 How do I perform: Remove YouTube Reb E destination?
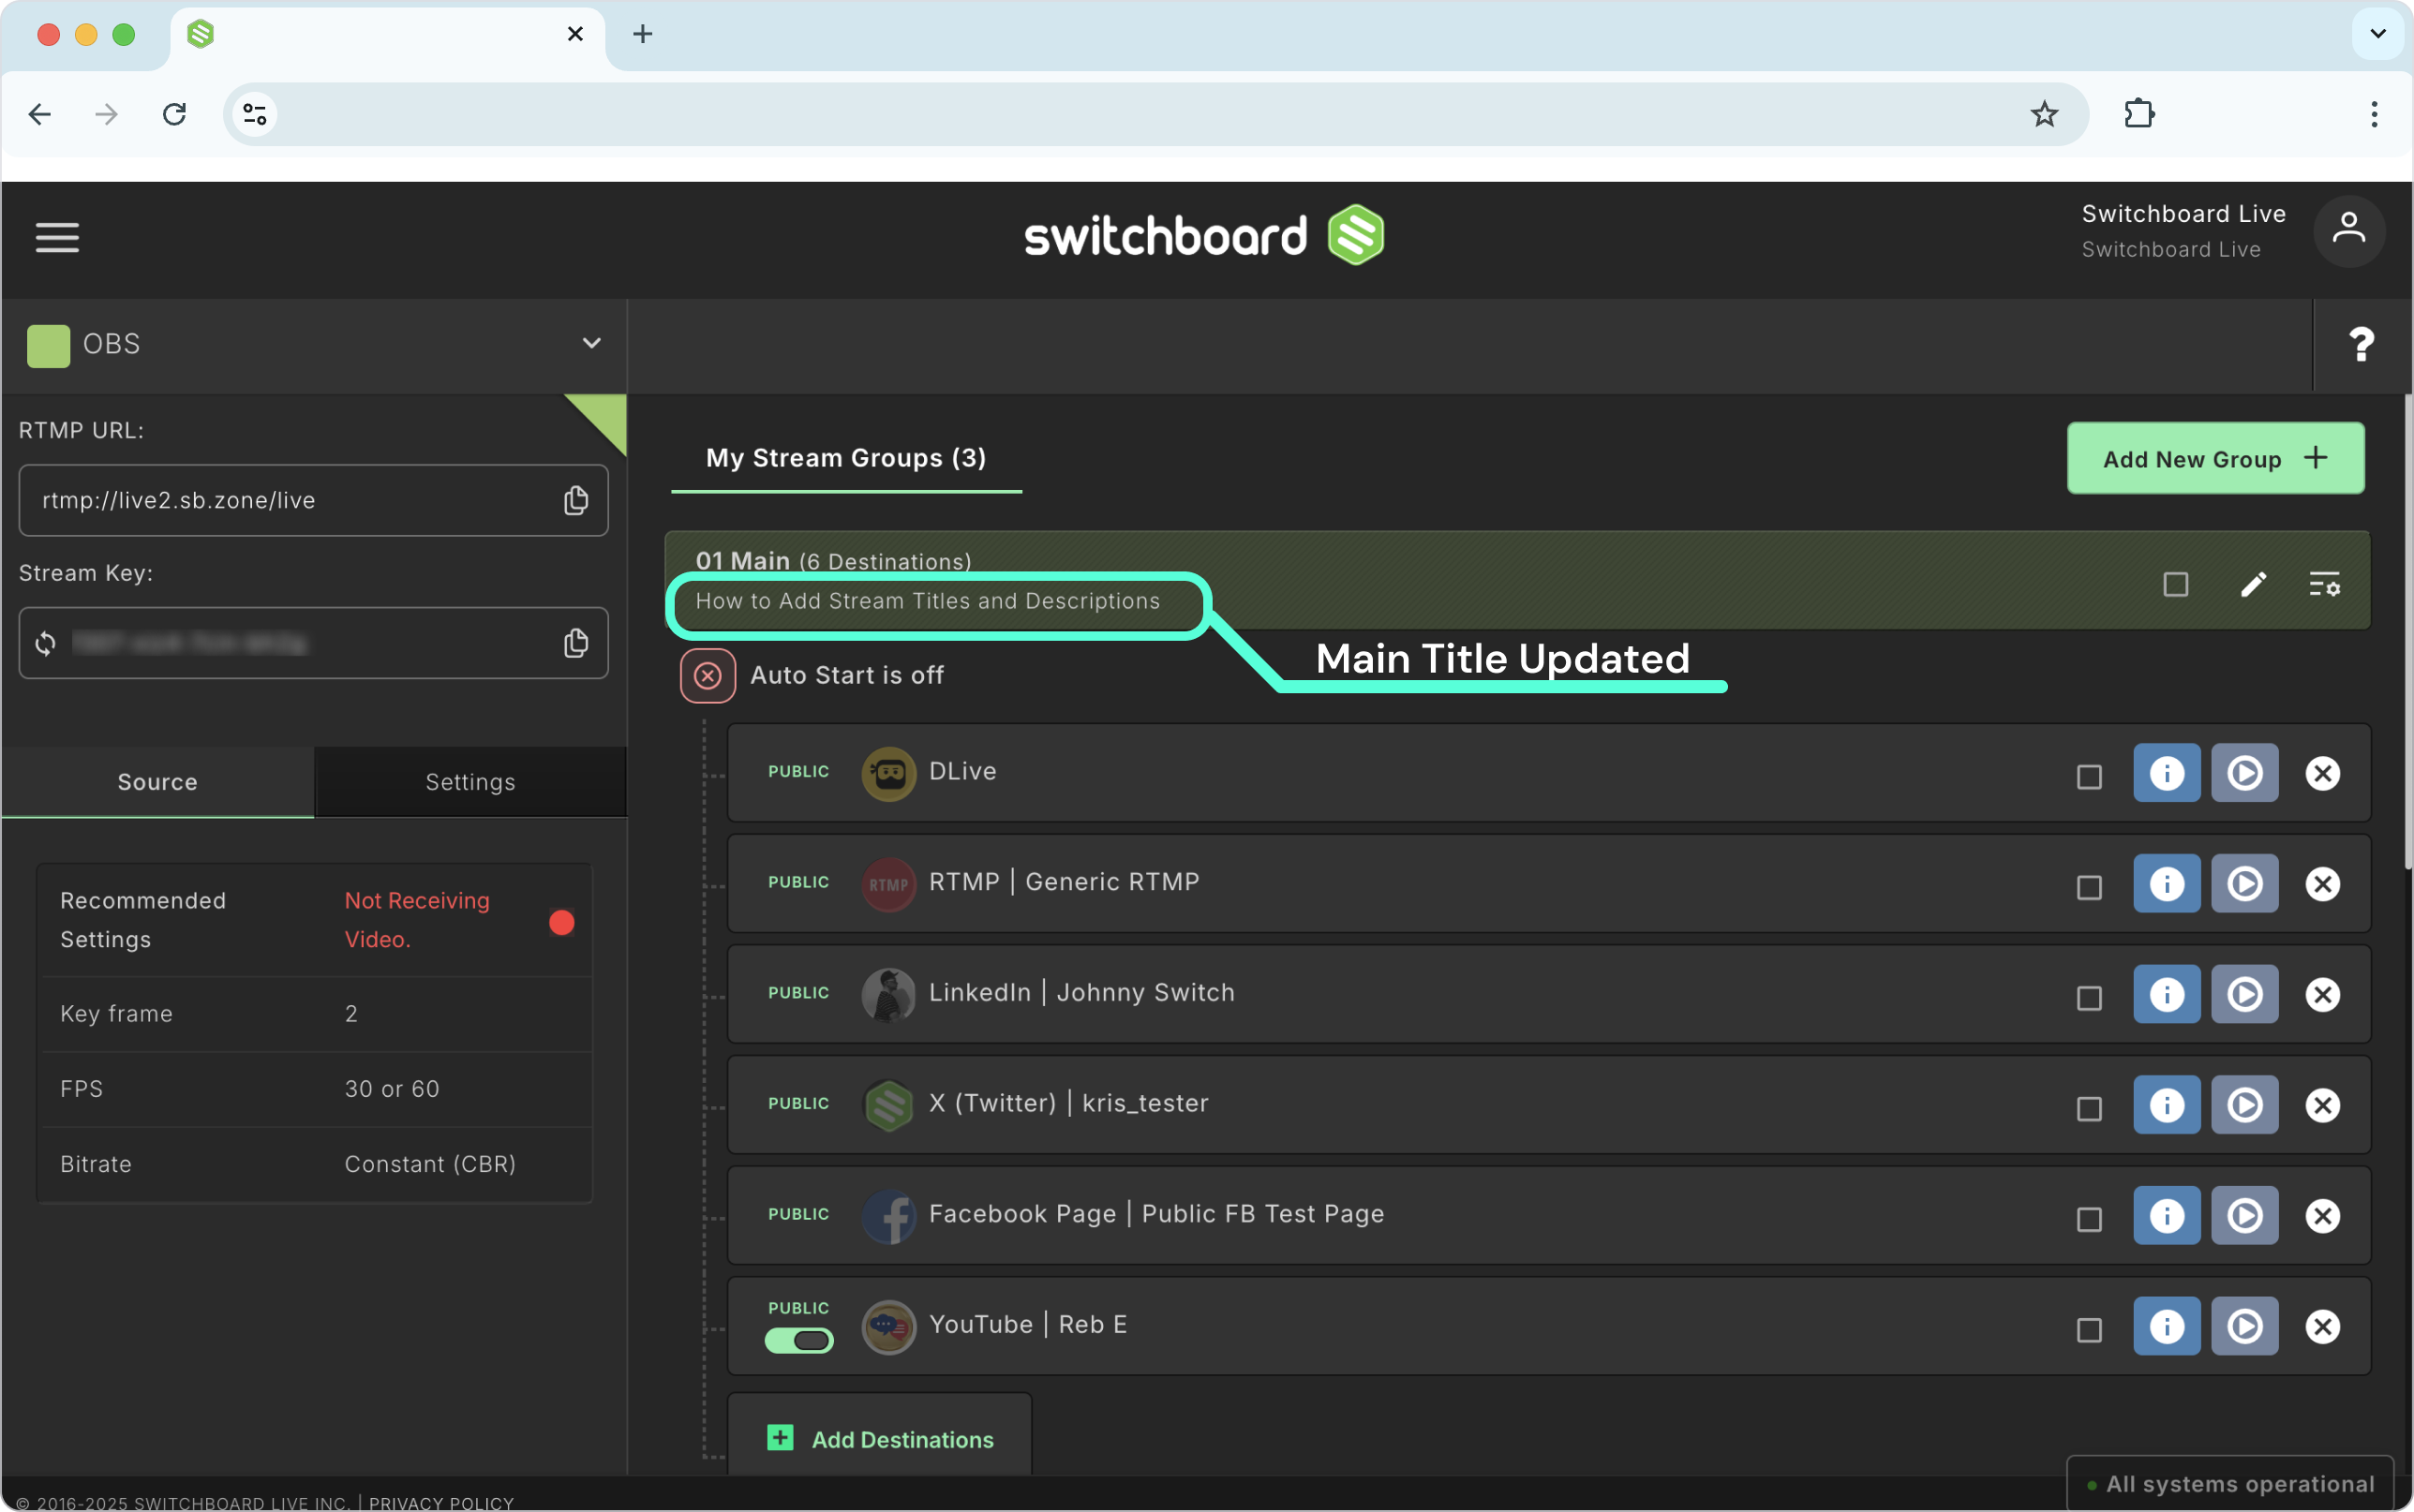(2322, 1327)
